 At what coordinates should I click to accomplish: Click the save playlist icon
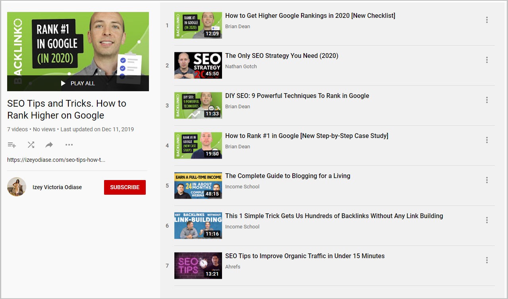[12, 145]
